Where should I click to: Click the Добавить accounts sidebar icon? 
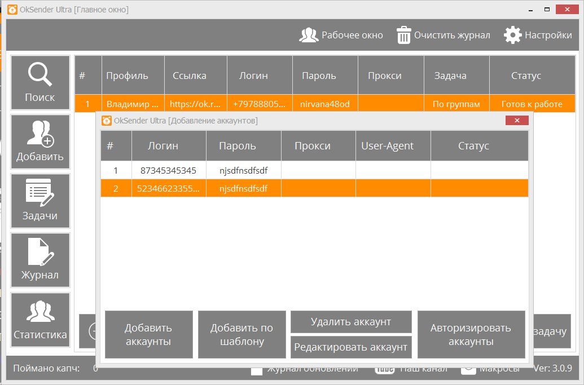point(40,141)
